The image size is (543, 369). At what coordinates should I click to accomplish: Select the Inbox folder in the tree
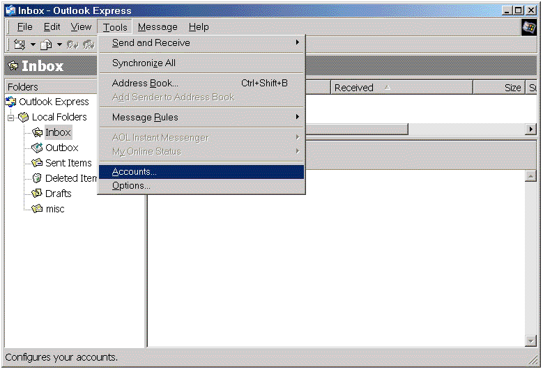[58, 132]
